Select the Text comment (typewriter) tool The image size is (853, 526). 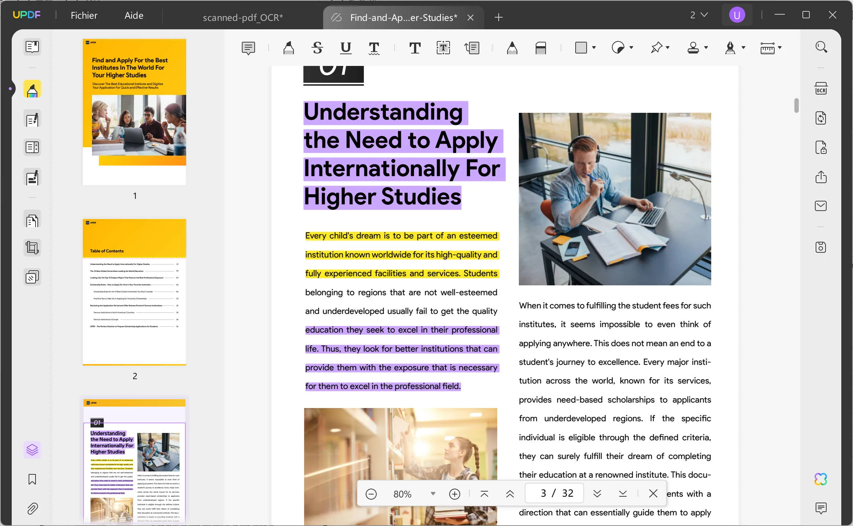click(415, 48)
